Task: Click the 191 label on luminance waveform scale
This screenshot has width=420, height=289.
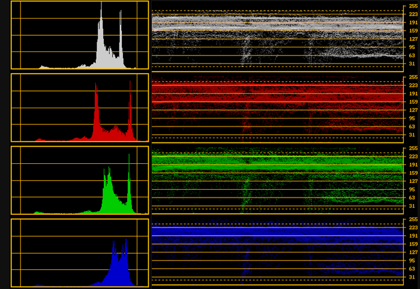Action: click(413, 23)
